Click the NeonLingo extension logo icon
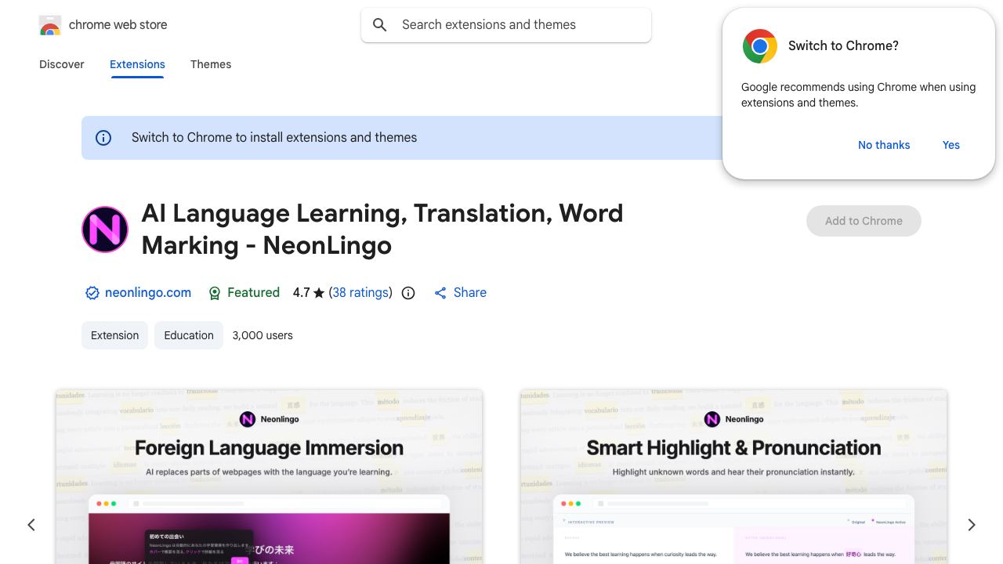Screen dimensions: 1003x564 coord(105,230)
